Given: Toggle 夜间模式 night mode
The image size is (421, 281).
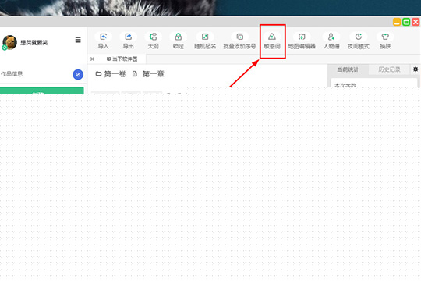Looking at the screenshot, I should [x=359, y=41].
